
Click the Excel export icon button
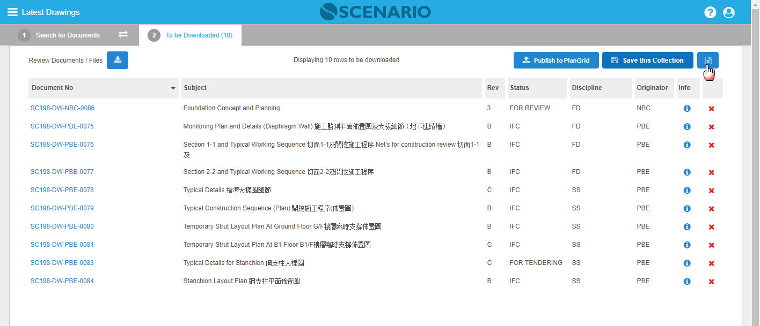click(x=707, y=60)
